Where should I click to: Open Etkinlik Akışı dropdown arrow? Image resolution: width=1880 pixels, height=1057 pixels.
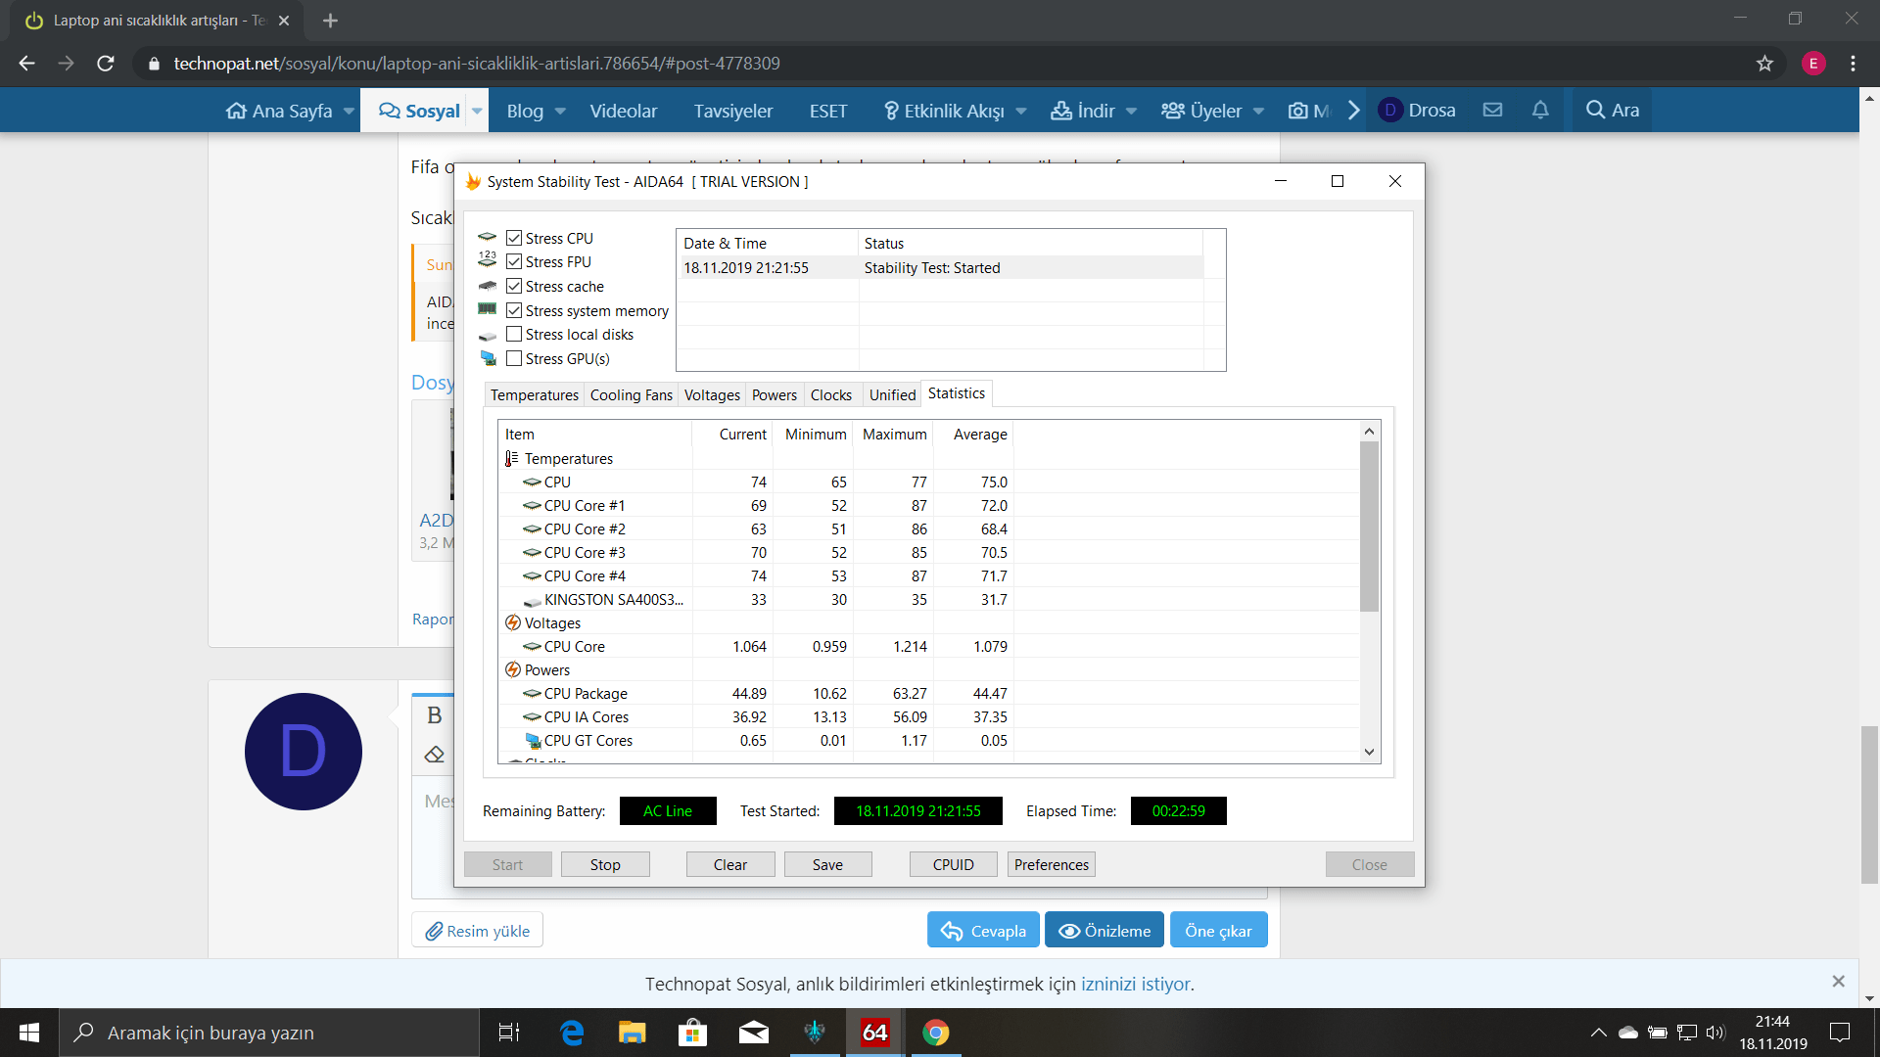[1021, 111]
